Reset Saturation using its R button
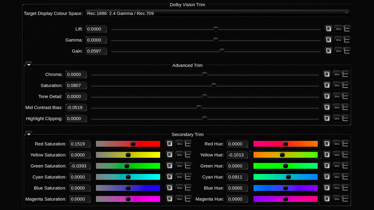 [x=327, y=85]
